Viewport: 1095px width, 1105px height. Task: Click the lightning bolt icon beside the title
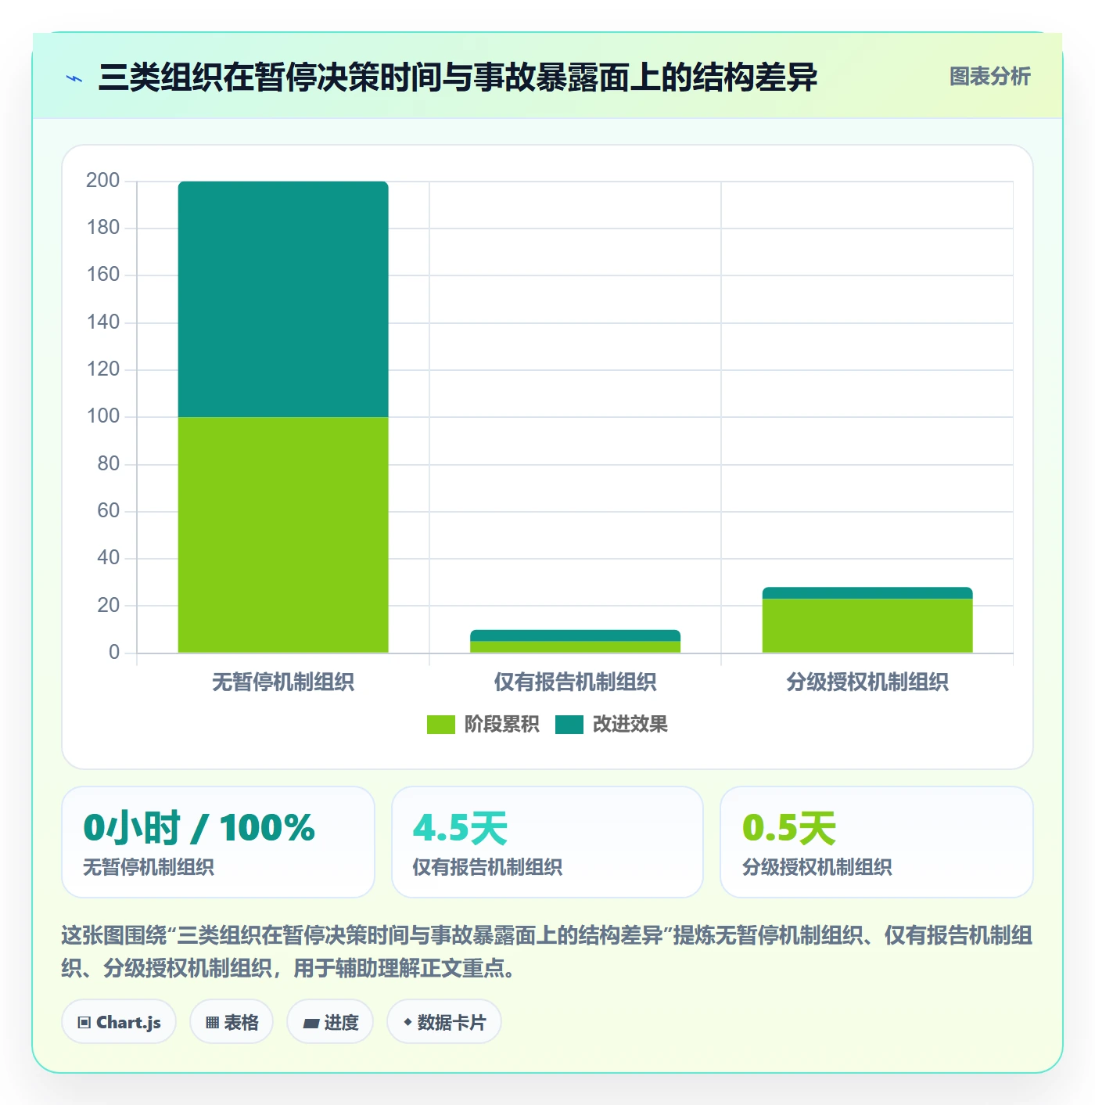point(74,78)
